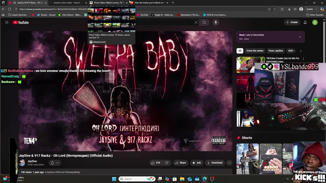Open 'Stream – Aircast' bookmark
Screen dimensions: 326x183
46,15
